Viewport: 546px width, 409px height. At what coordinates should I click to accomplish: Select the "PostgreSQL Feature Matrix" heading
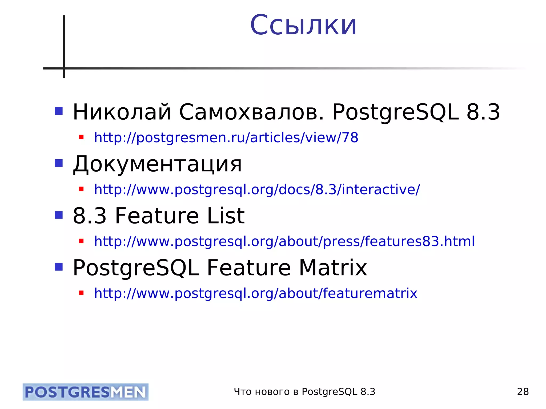[x=220, y=268]
